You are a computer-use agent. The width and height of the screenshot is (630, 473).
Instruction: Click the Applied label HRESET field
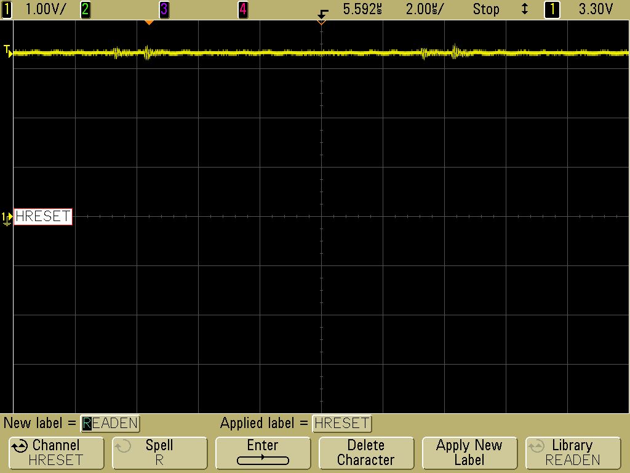point(342,424)
